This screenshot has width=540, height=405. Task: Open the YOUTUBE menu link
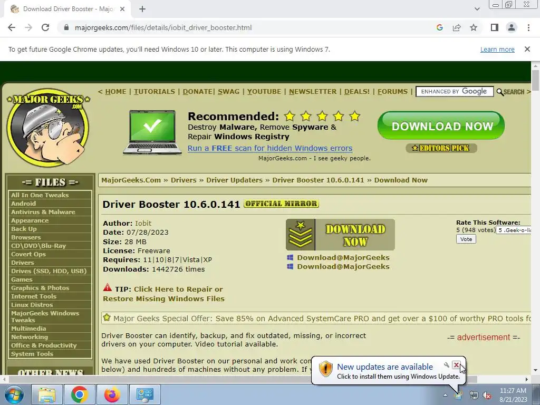(x=264, y=92)
